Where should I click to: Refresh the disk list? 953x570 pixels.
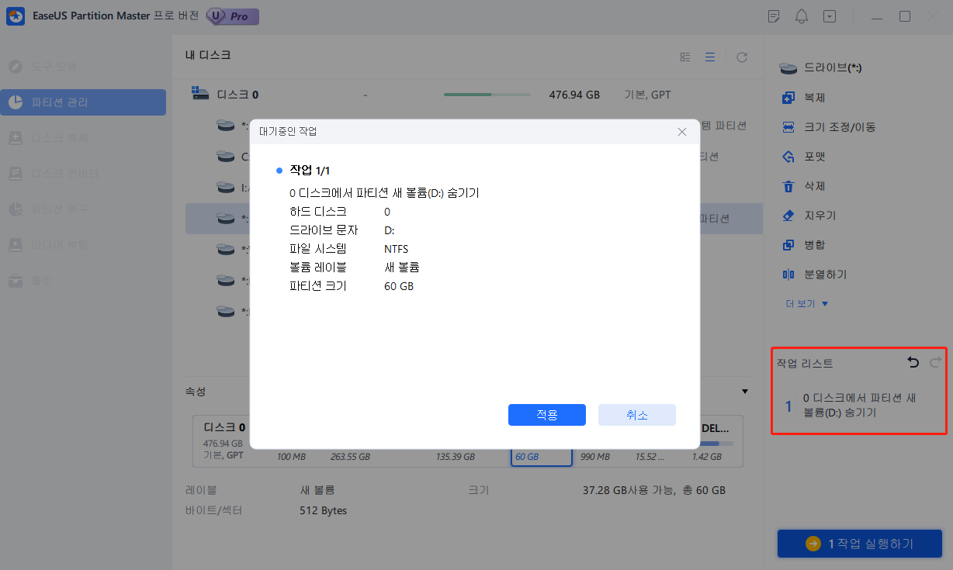pos(741,57)
